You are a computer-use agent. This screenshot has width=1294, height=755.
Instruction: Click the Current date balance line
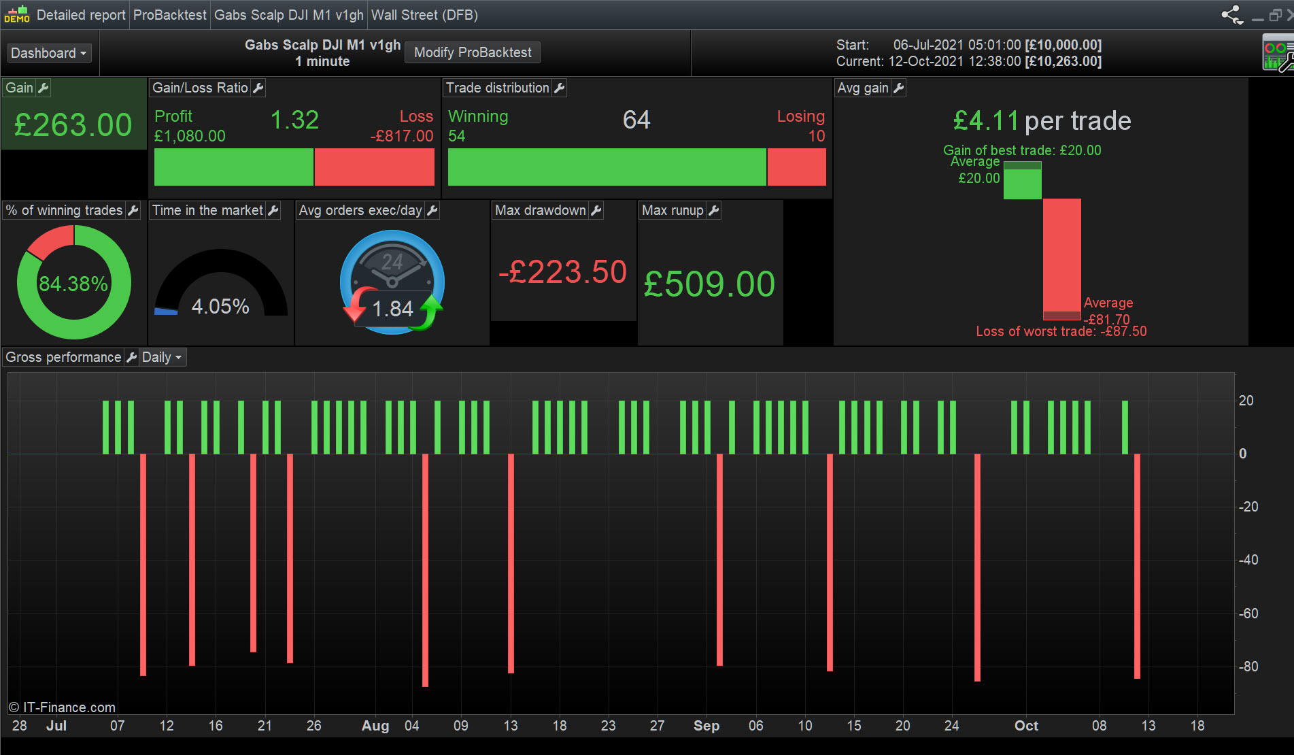[969, 61]
